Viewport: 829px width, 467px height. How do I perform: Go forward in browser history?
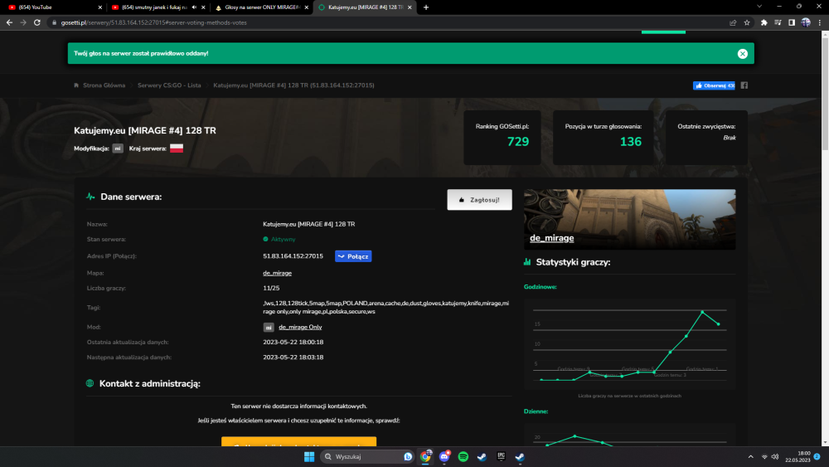pos(23,22)
